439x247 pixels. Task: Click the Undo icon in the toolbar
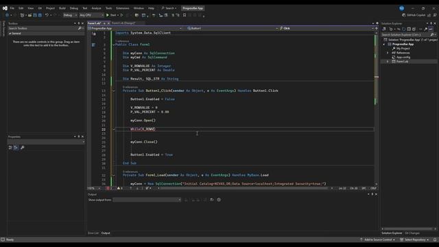coord(47,15)
